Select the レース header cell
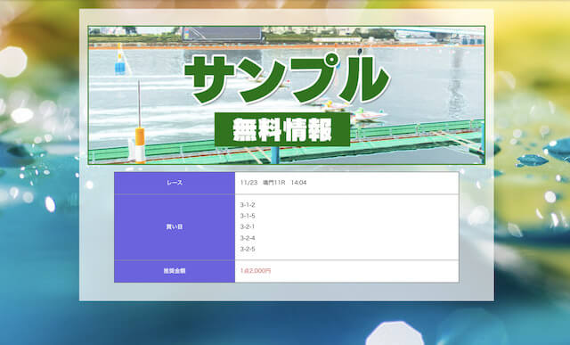The height and width of the screenshot is (345, 570). [175, 183]
